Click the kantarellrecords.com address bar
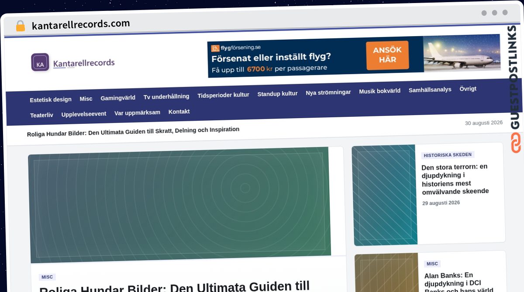The width and height of the screenshot is (524, 292). click(81, 24)
